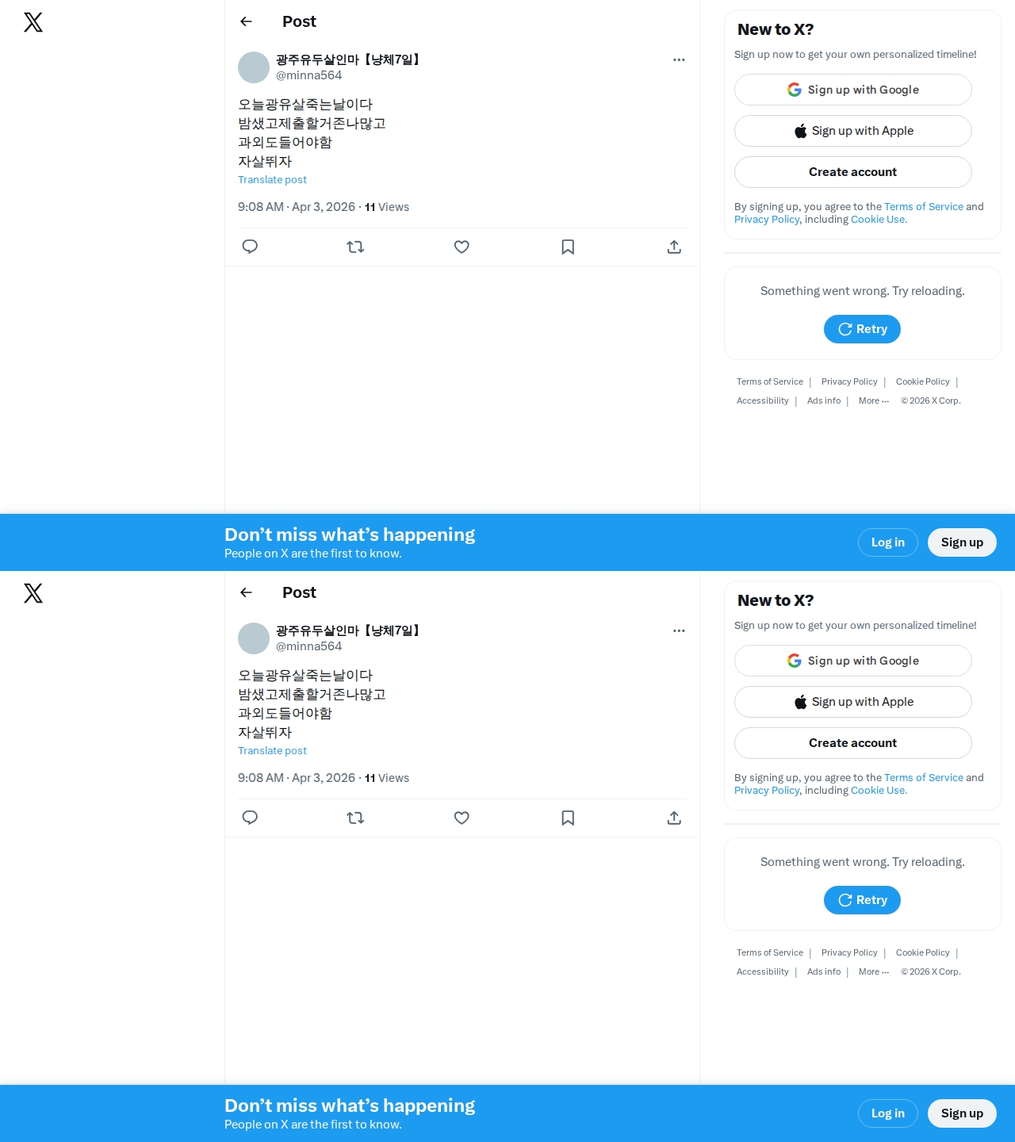Like the upper post with the heart icon
The height and width of the screenshot is (1142, 1015).
[x=462, y=247]
